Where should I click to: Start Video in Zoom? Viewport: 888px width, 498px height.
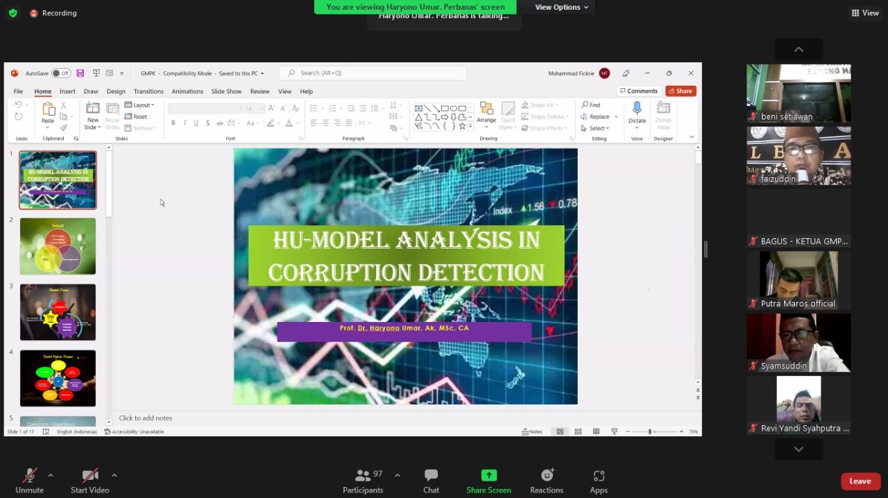pyautogui.click(x=89, y=476)
